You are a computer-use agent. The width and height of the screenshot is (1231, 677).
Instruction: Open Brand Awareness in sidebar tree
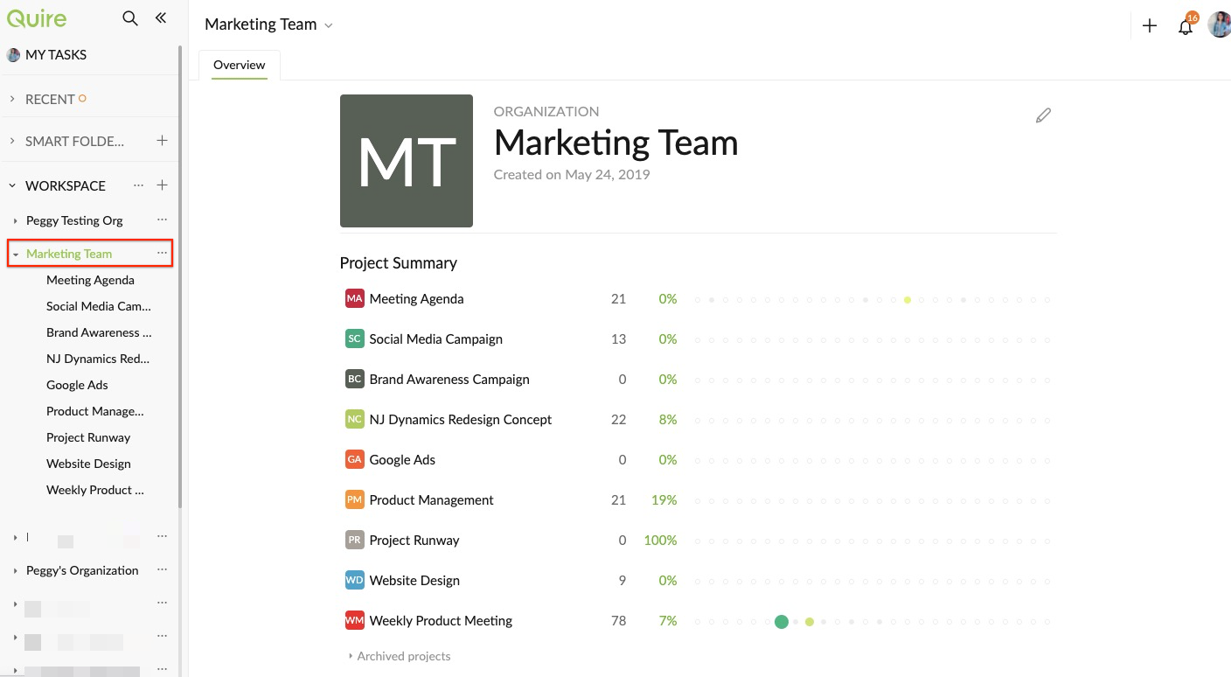(99, 332)
